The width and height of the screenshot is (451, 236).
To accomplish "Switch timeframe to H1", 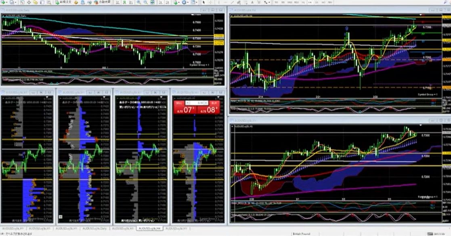I will [x=303, y=2].
